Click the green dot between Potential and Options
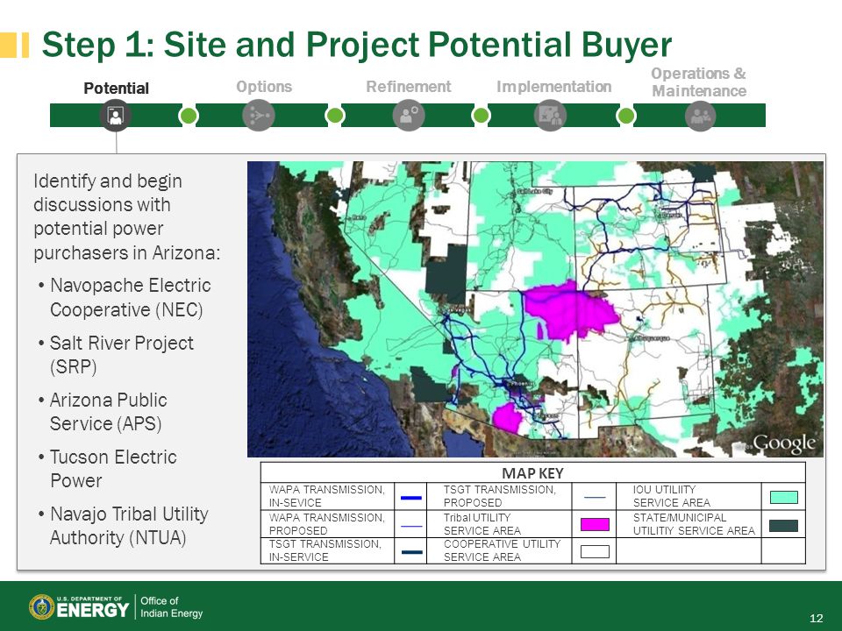This screenshot has width=842, height=631. [x=189, y=116]
